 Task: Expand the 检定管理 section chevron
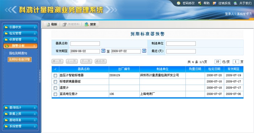pos(35,33)
